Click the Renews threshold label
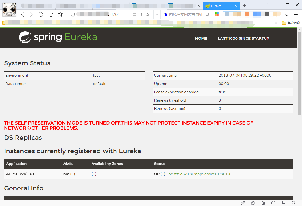The width and height of the screenshot is (302, 206). [x=170, y=100]
